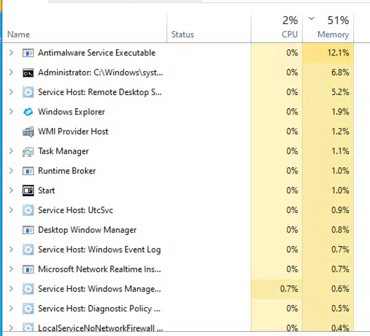Viewport: 370px width, 336px height.
Task: Sort by the Status column header
Action: [183, 34]
